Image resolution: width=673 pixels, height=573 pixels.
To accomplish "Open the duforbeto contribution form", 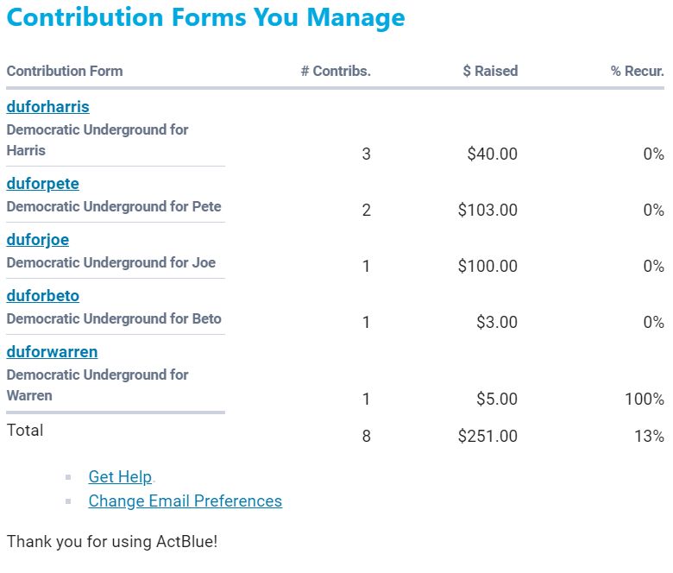I will 42,296.
